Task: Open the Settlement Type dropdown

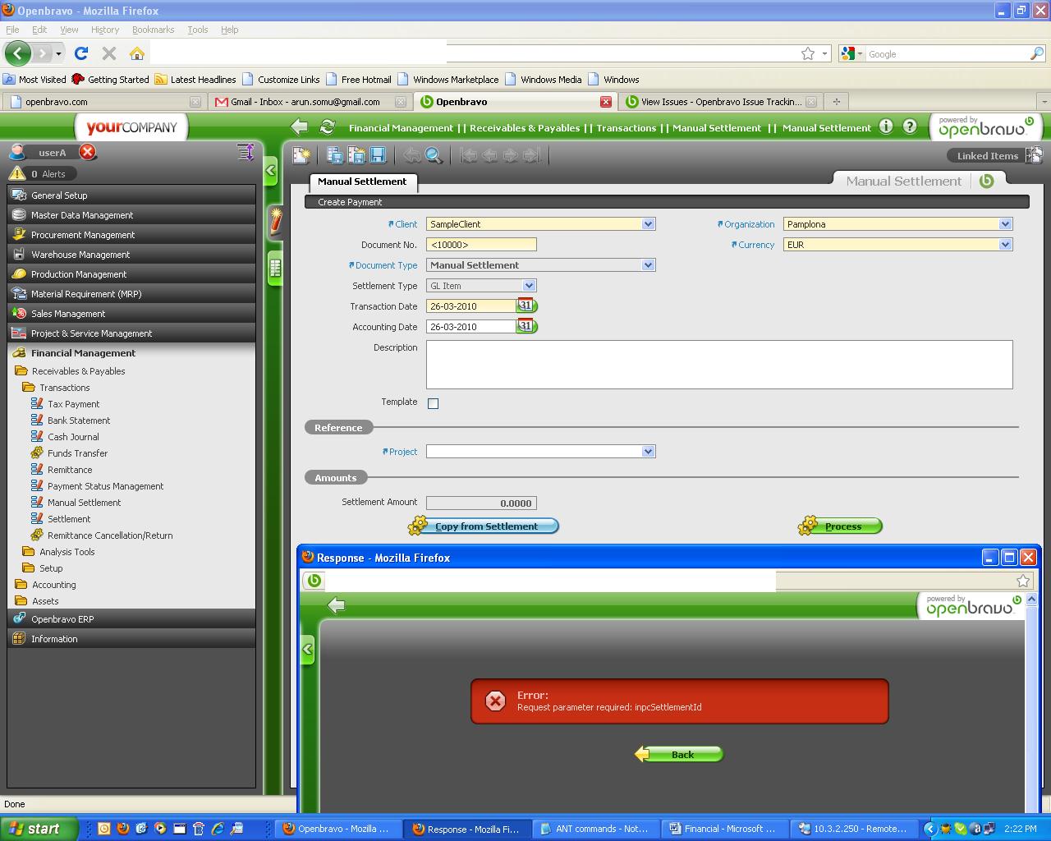Action: pyautogui.click(x=529, y=285)
